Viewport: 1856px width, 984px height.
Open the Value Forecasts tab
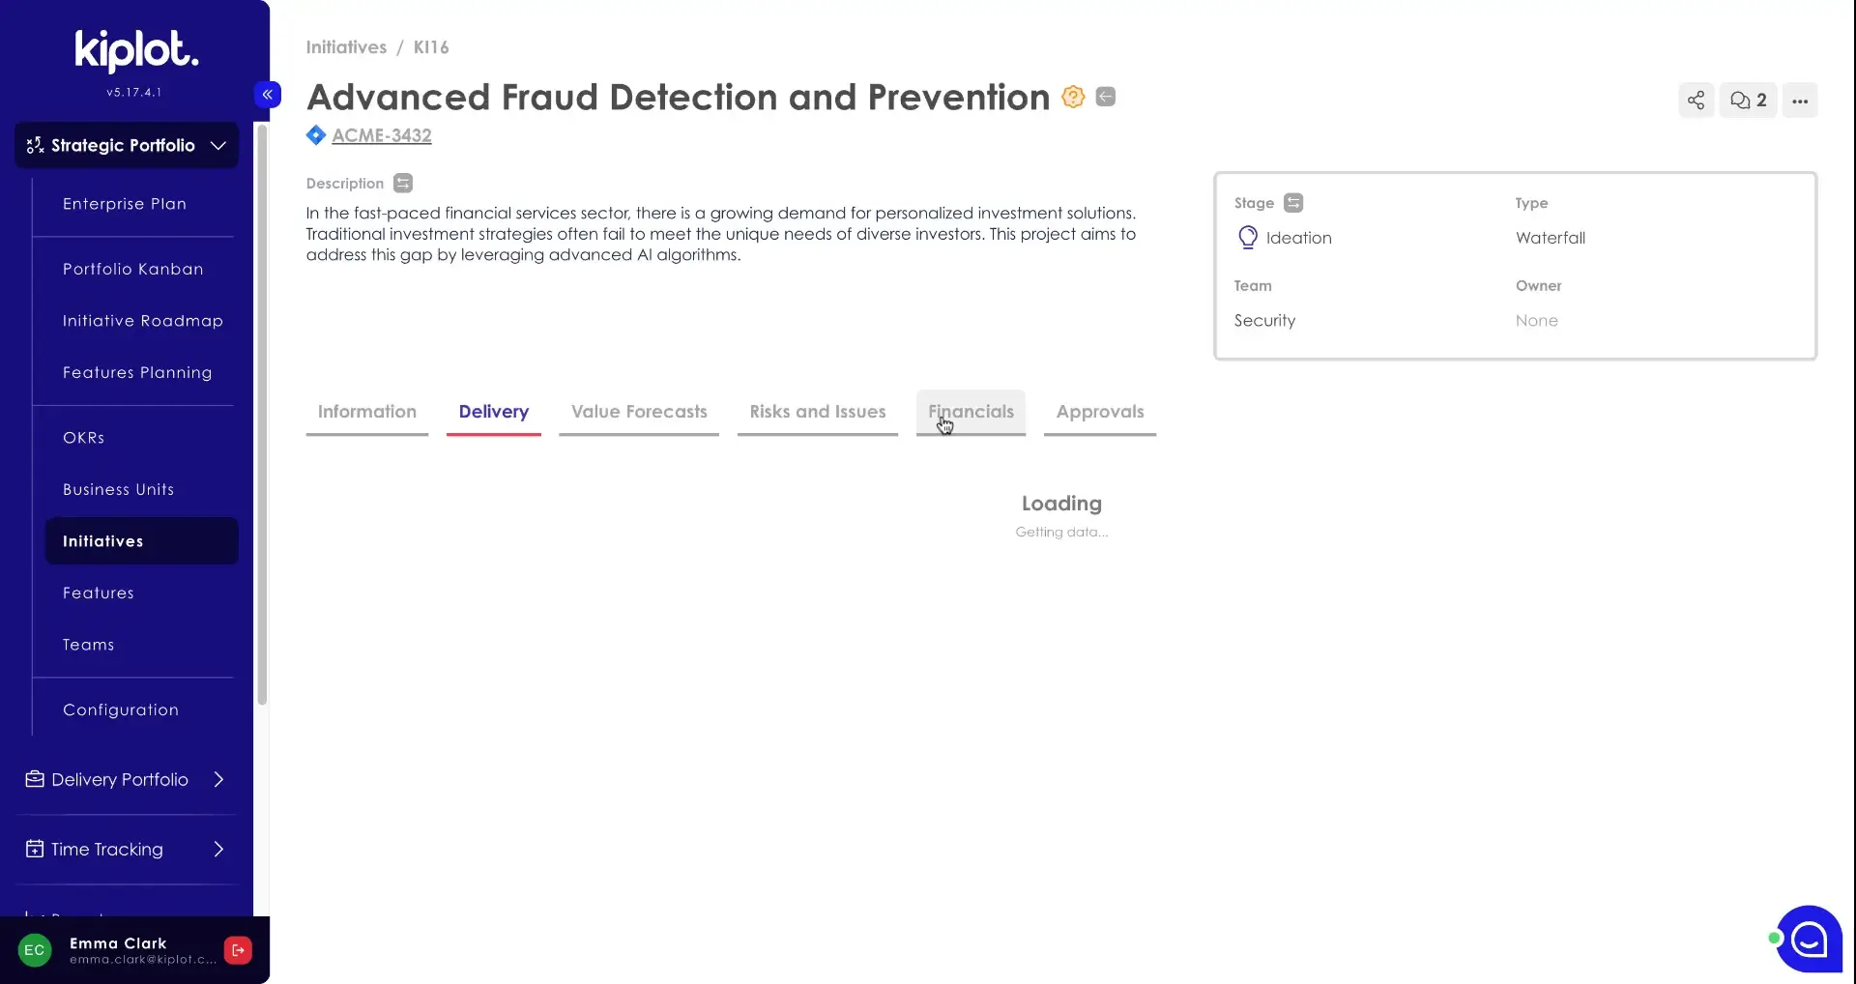coord(639,413)
